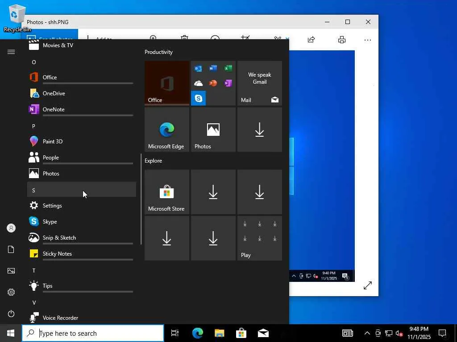Open the Microsoft Store tile
Viewport: 457px width, 342px height.
coord(167,192)
